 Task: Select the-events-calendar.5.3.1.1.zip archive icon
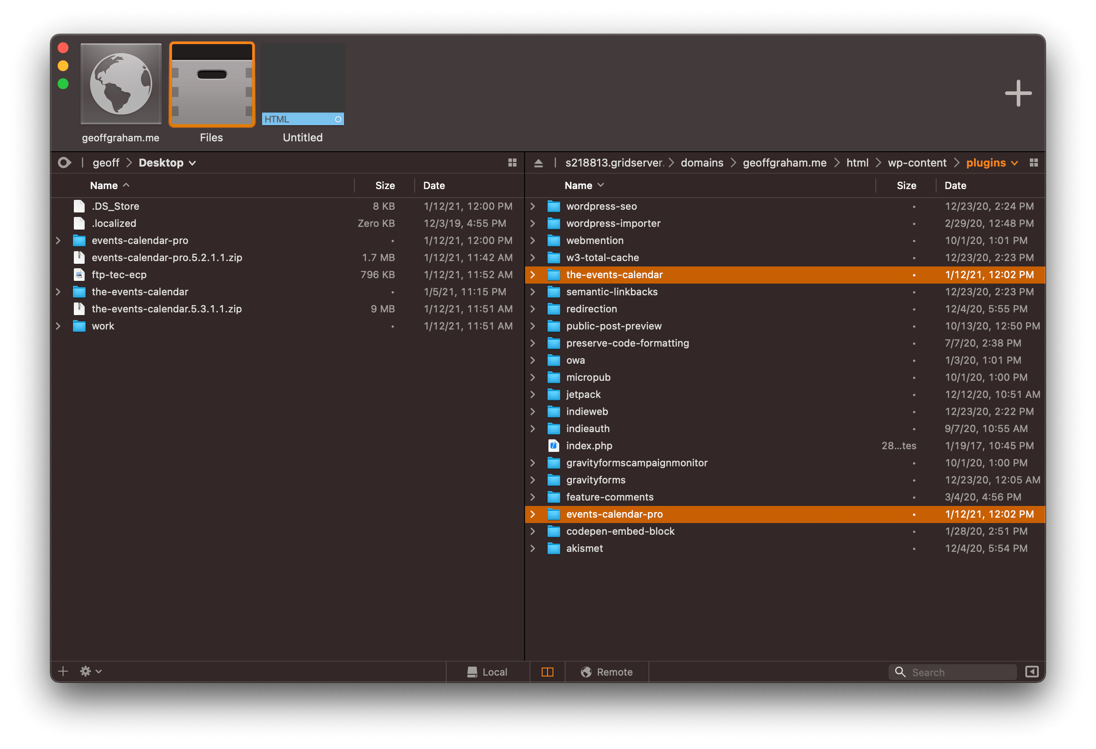pyautogui.click(x=79, y=309)
